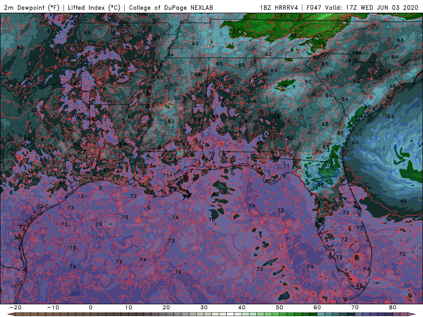
Task: Click the 'Lifted Index (°C)' header label
Action: pos(94,7)
